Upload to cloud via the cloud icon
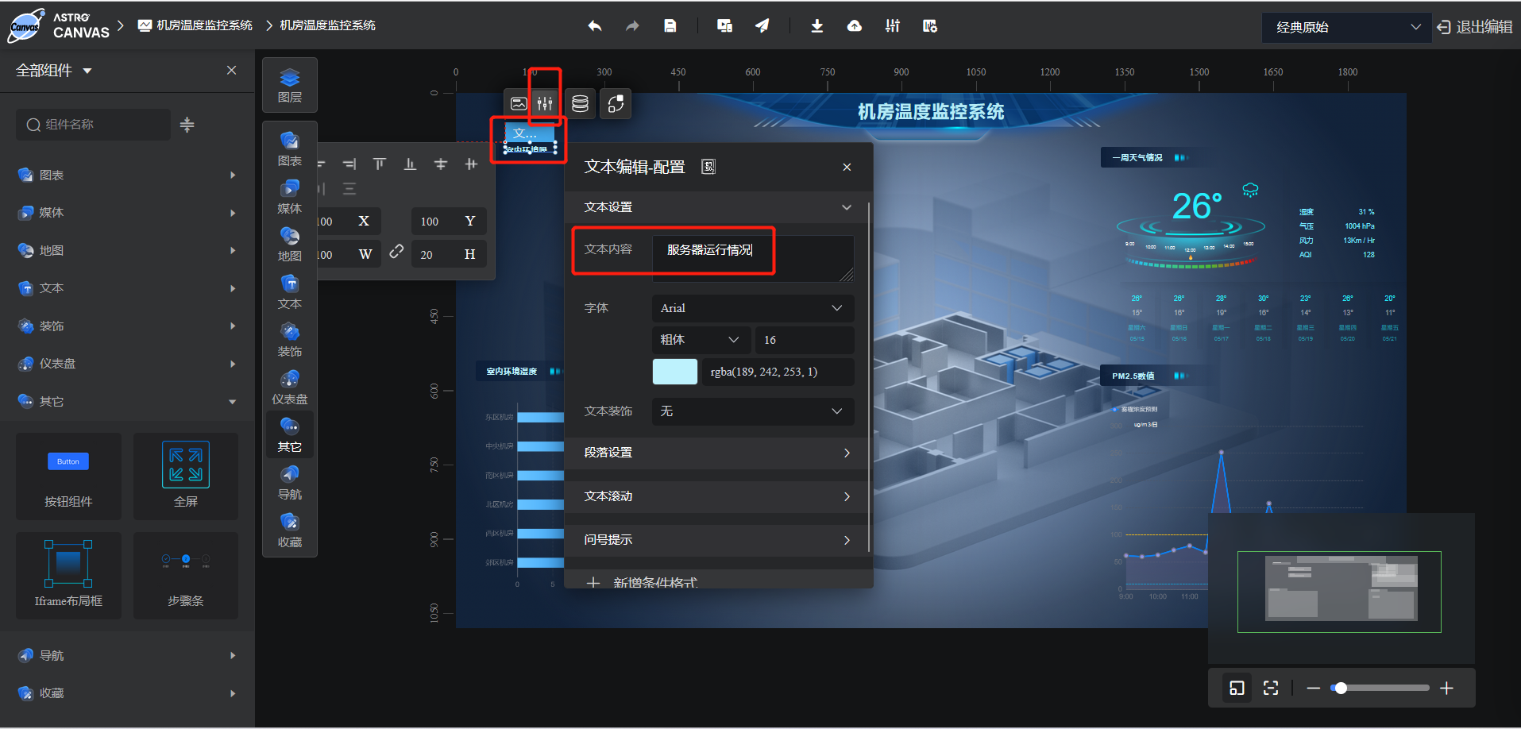Viewport: 1521px width, 729px height. 854,25
